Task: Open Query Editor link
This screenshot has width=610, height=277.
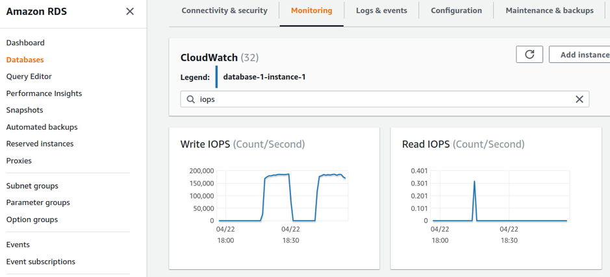Action: pos(29,77)
